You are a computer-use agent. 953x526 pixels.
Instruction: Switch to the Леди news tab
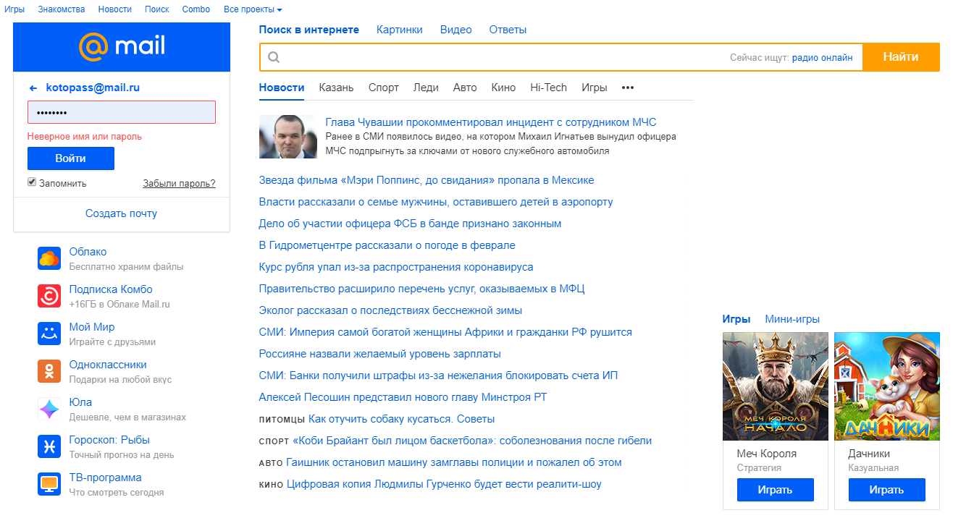pyautogui.click(x=426, y=88)
